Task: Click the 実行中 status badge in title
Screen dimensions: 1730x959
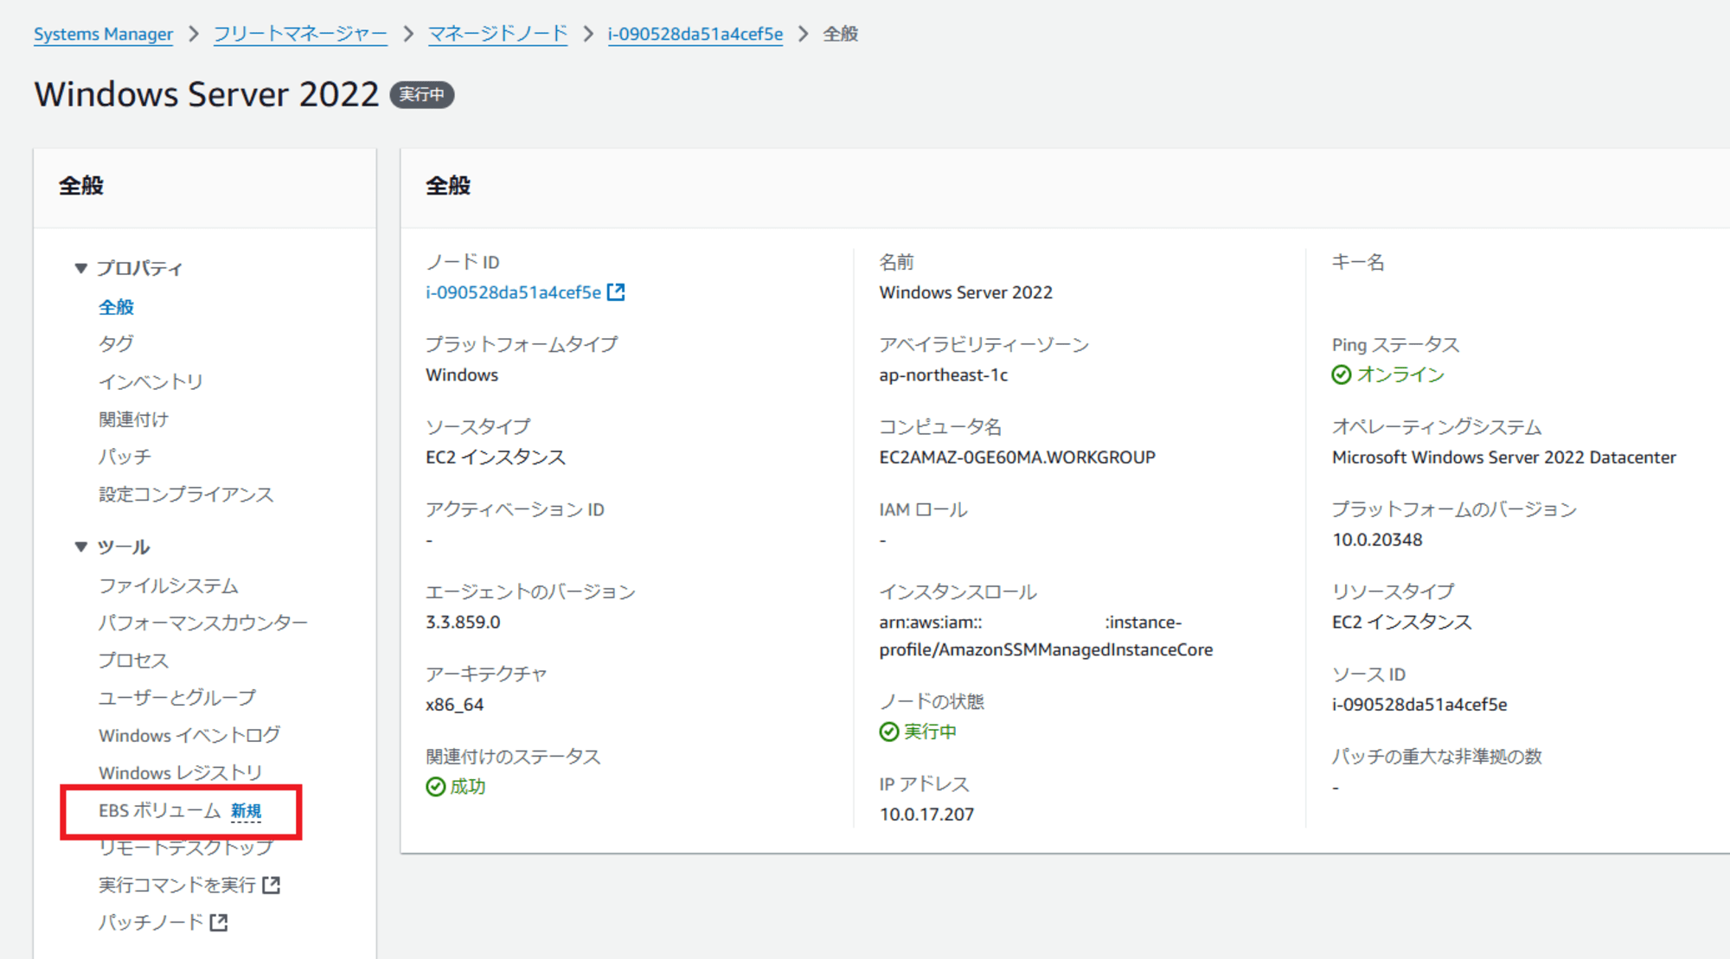Action: [x=422, y=94]
